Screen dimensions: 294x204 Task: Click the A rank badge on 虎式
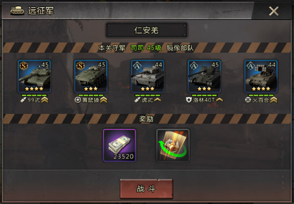[137, 66]
